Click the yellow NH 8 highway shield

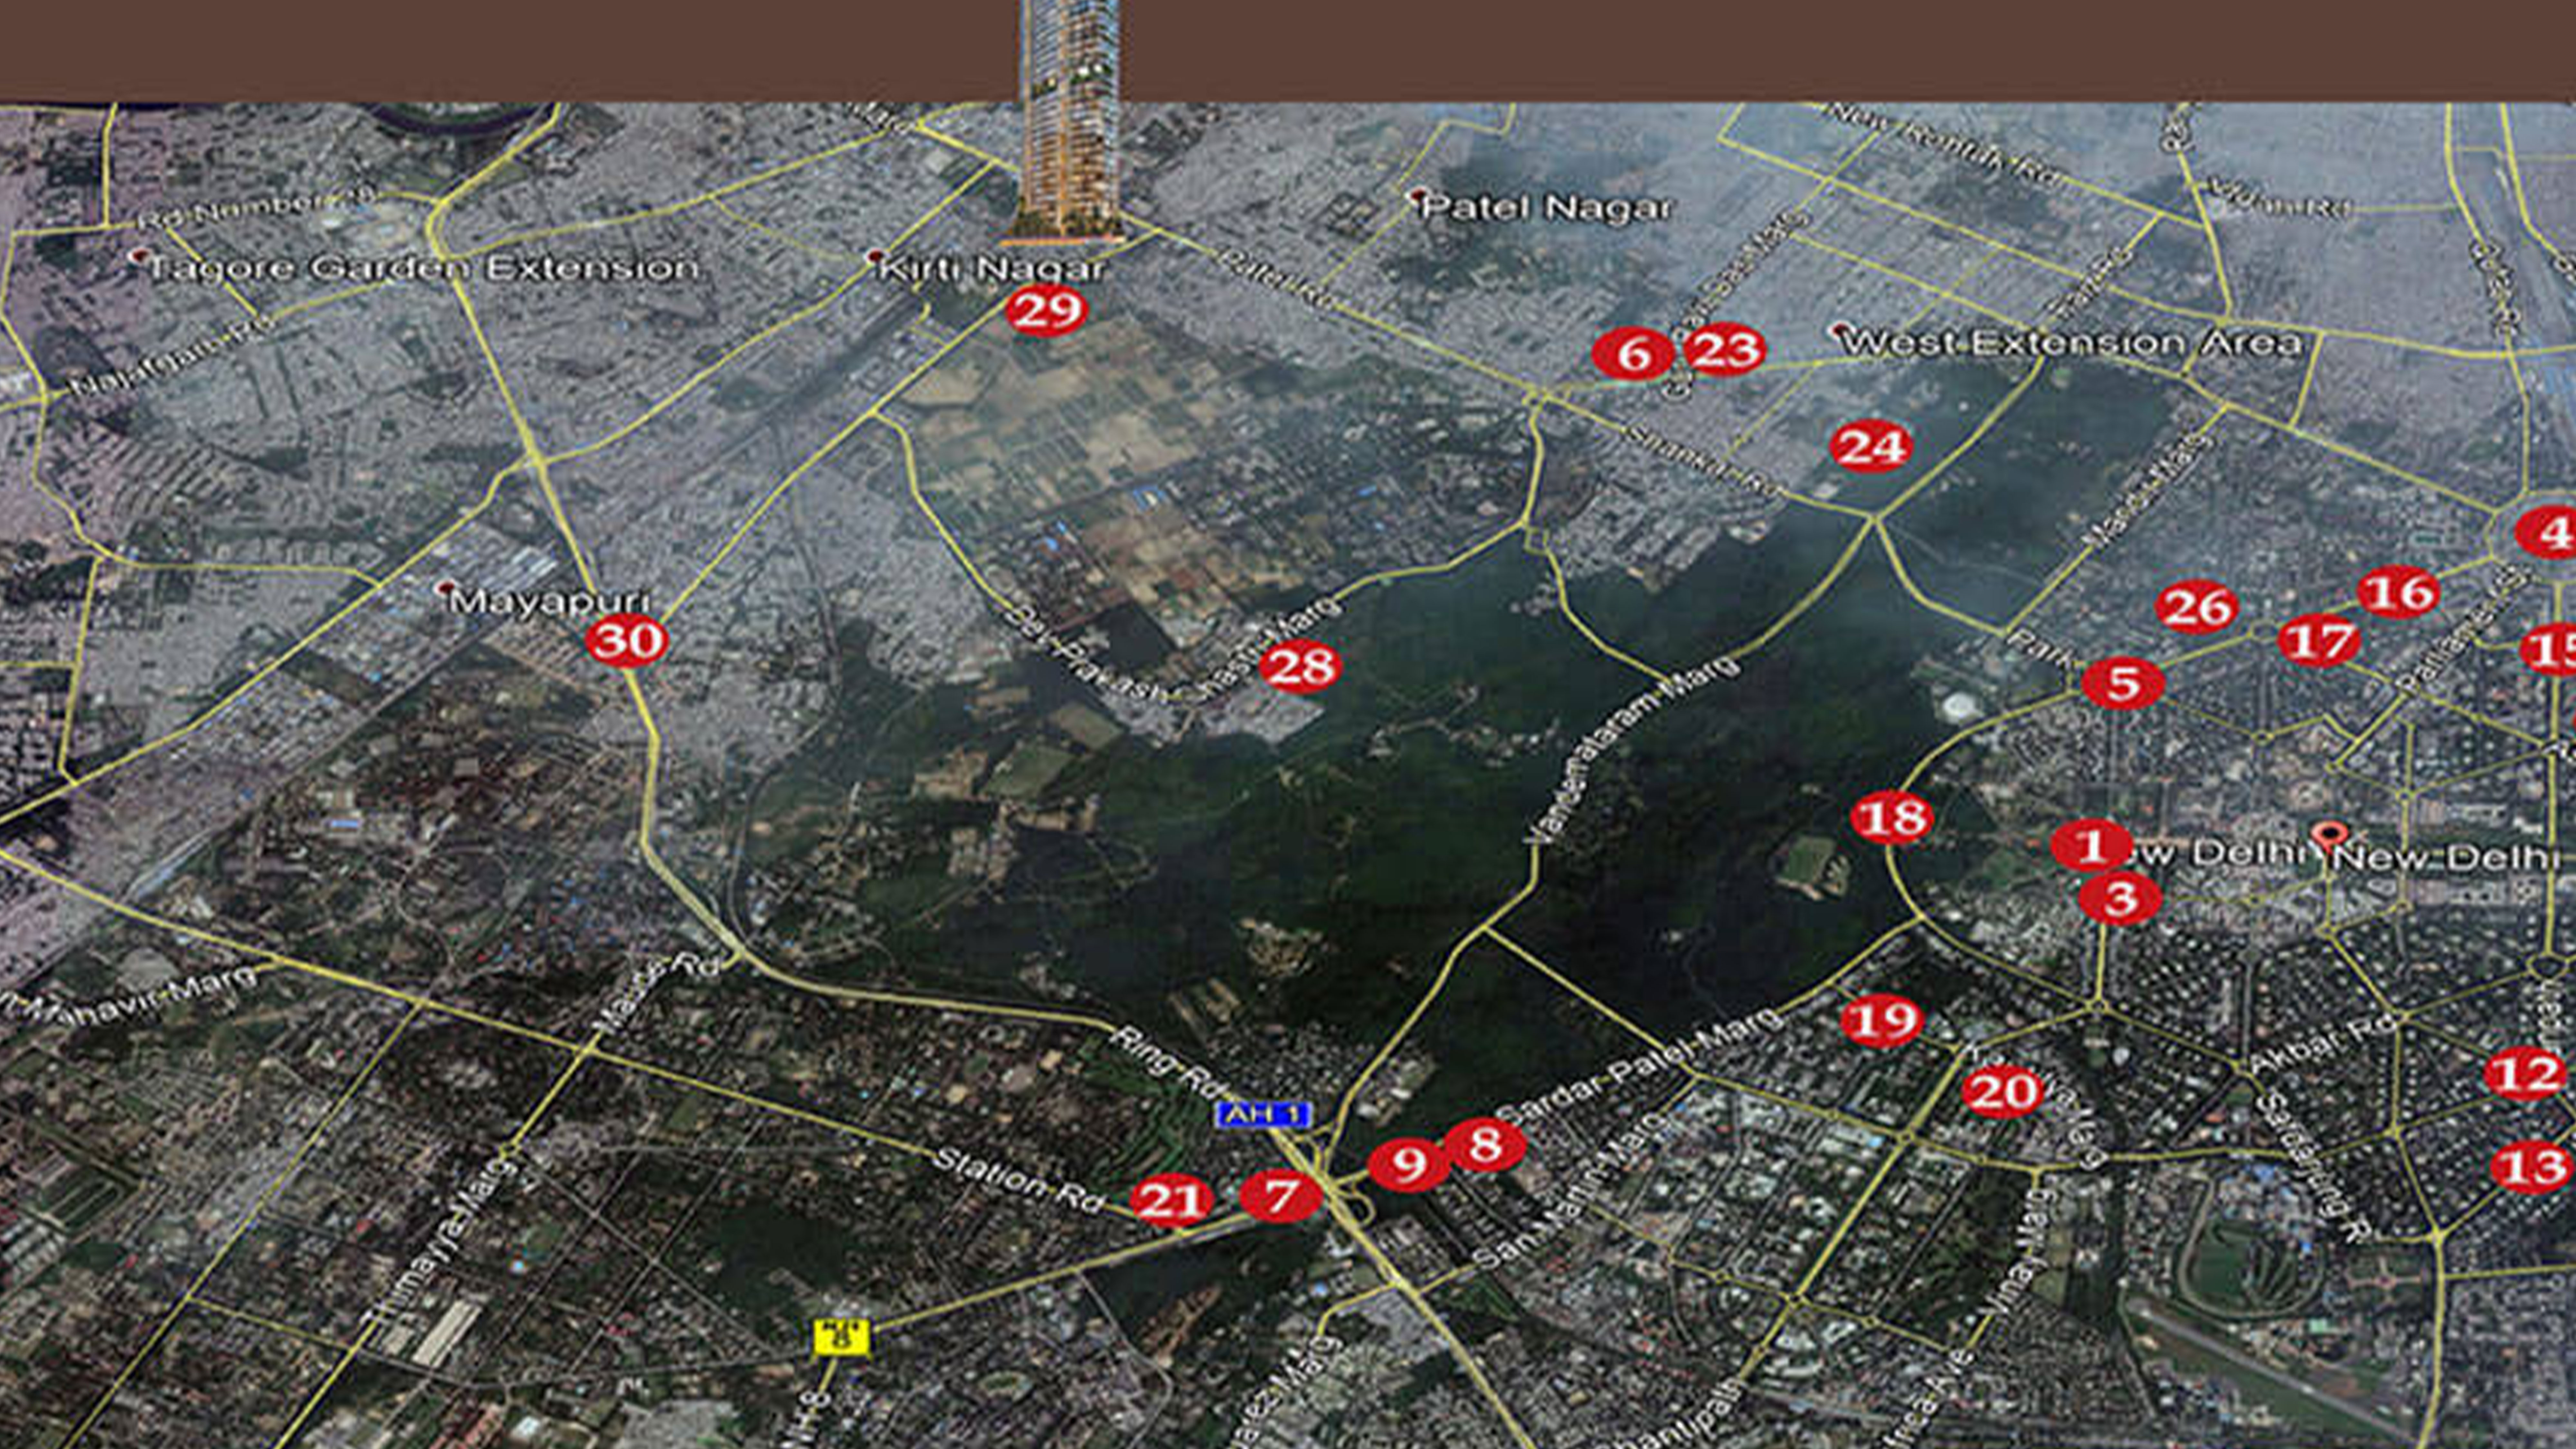tap(841, 1338)
